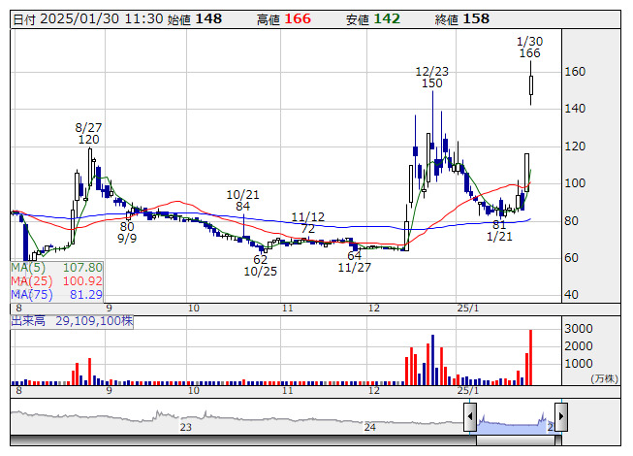Click the 160 price axis label
This screenshot has width=633, height=456.
coord(575,72)
